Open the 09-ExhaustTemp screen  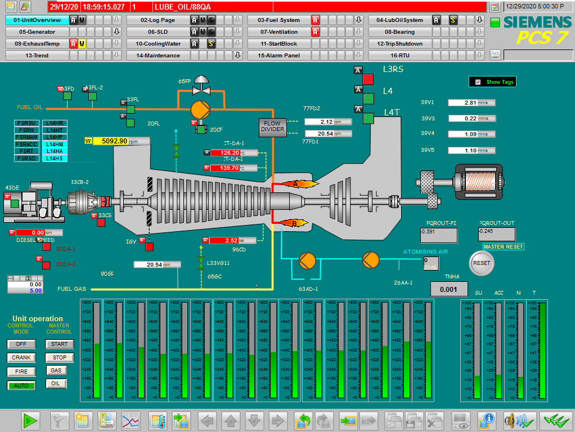(x=35, y=44)
